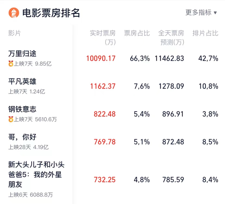Click the 排片占比 column header
The height and width of the screenshot is (204, 225).
pyautogui.click(x=205, y=33)
